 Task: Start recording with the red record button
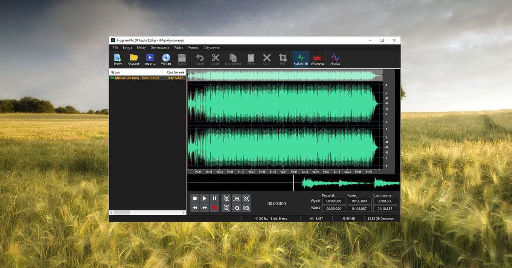tap(215, 208)
